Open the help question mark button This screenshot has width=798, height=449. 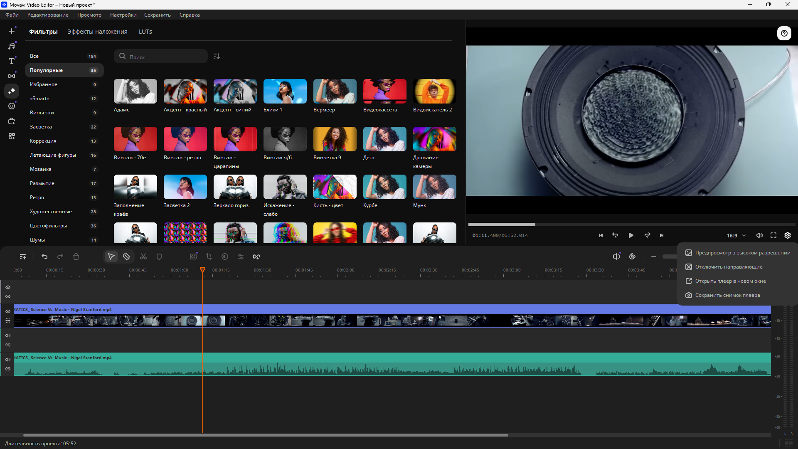click(784, 33)
